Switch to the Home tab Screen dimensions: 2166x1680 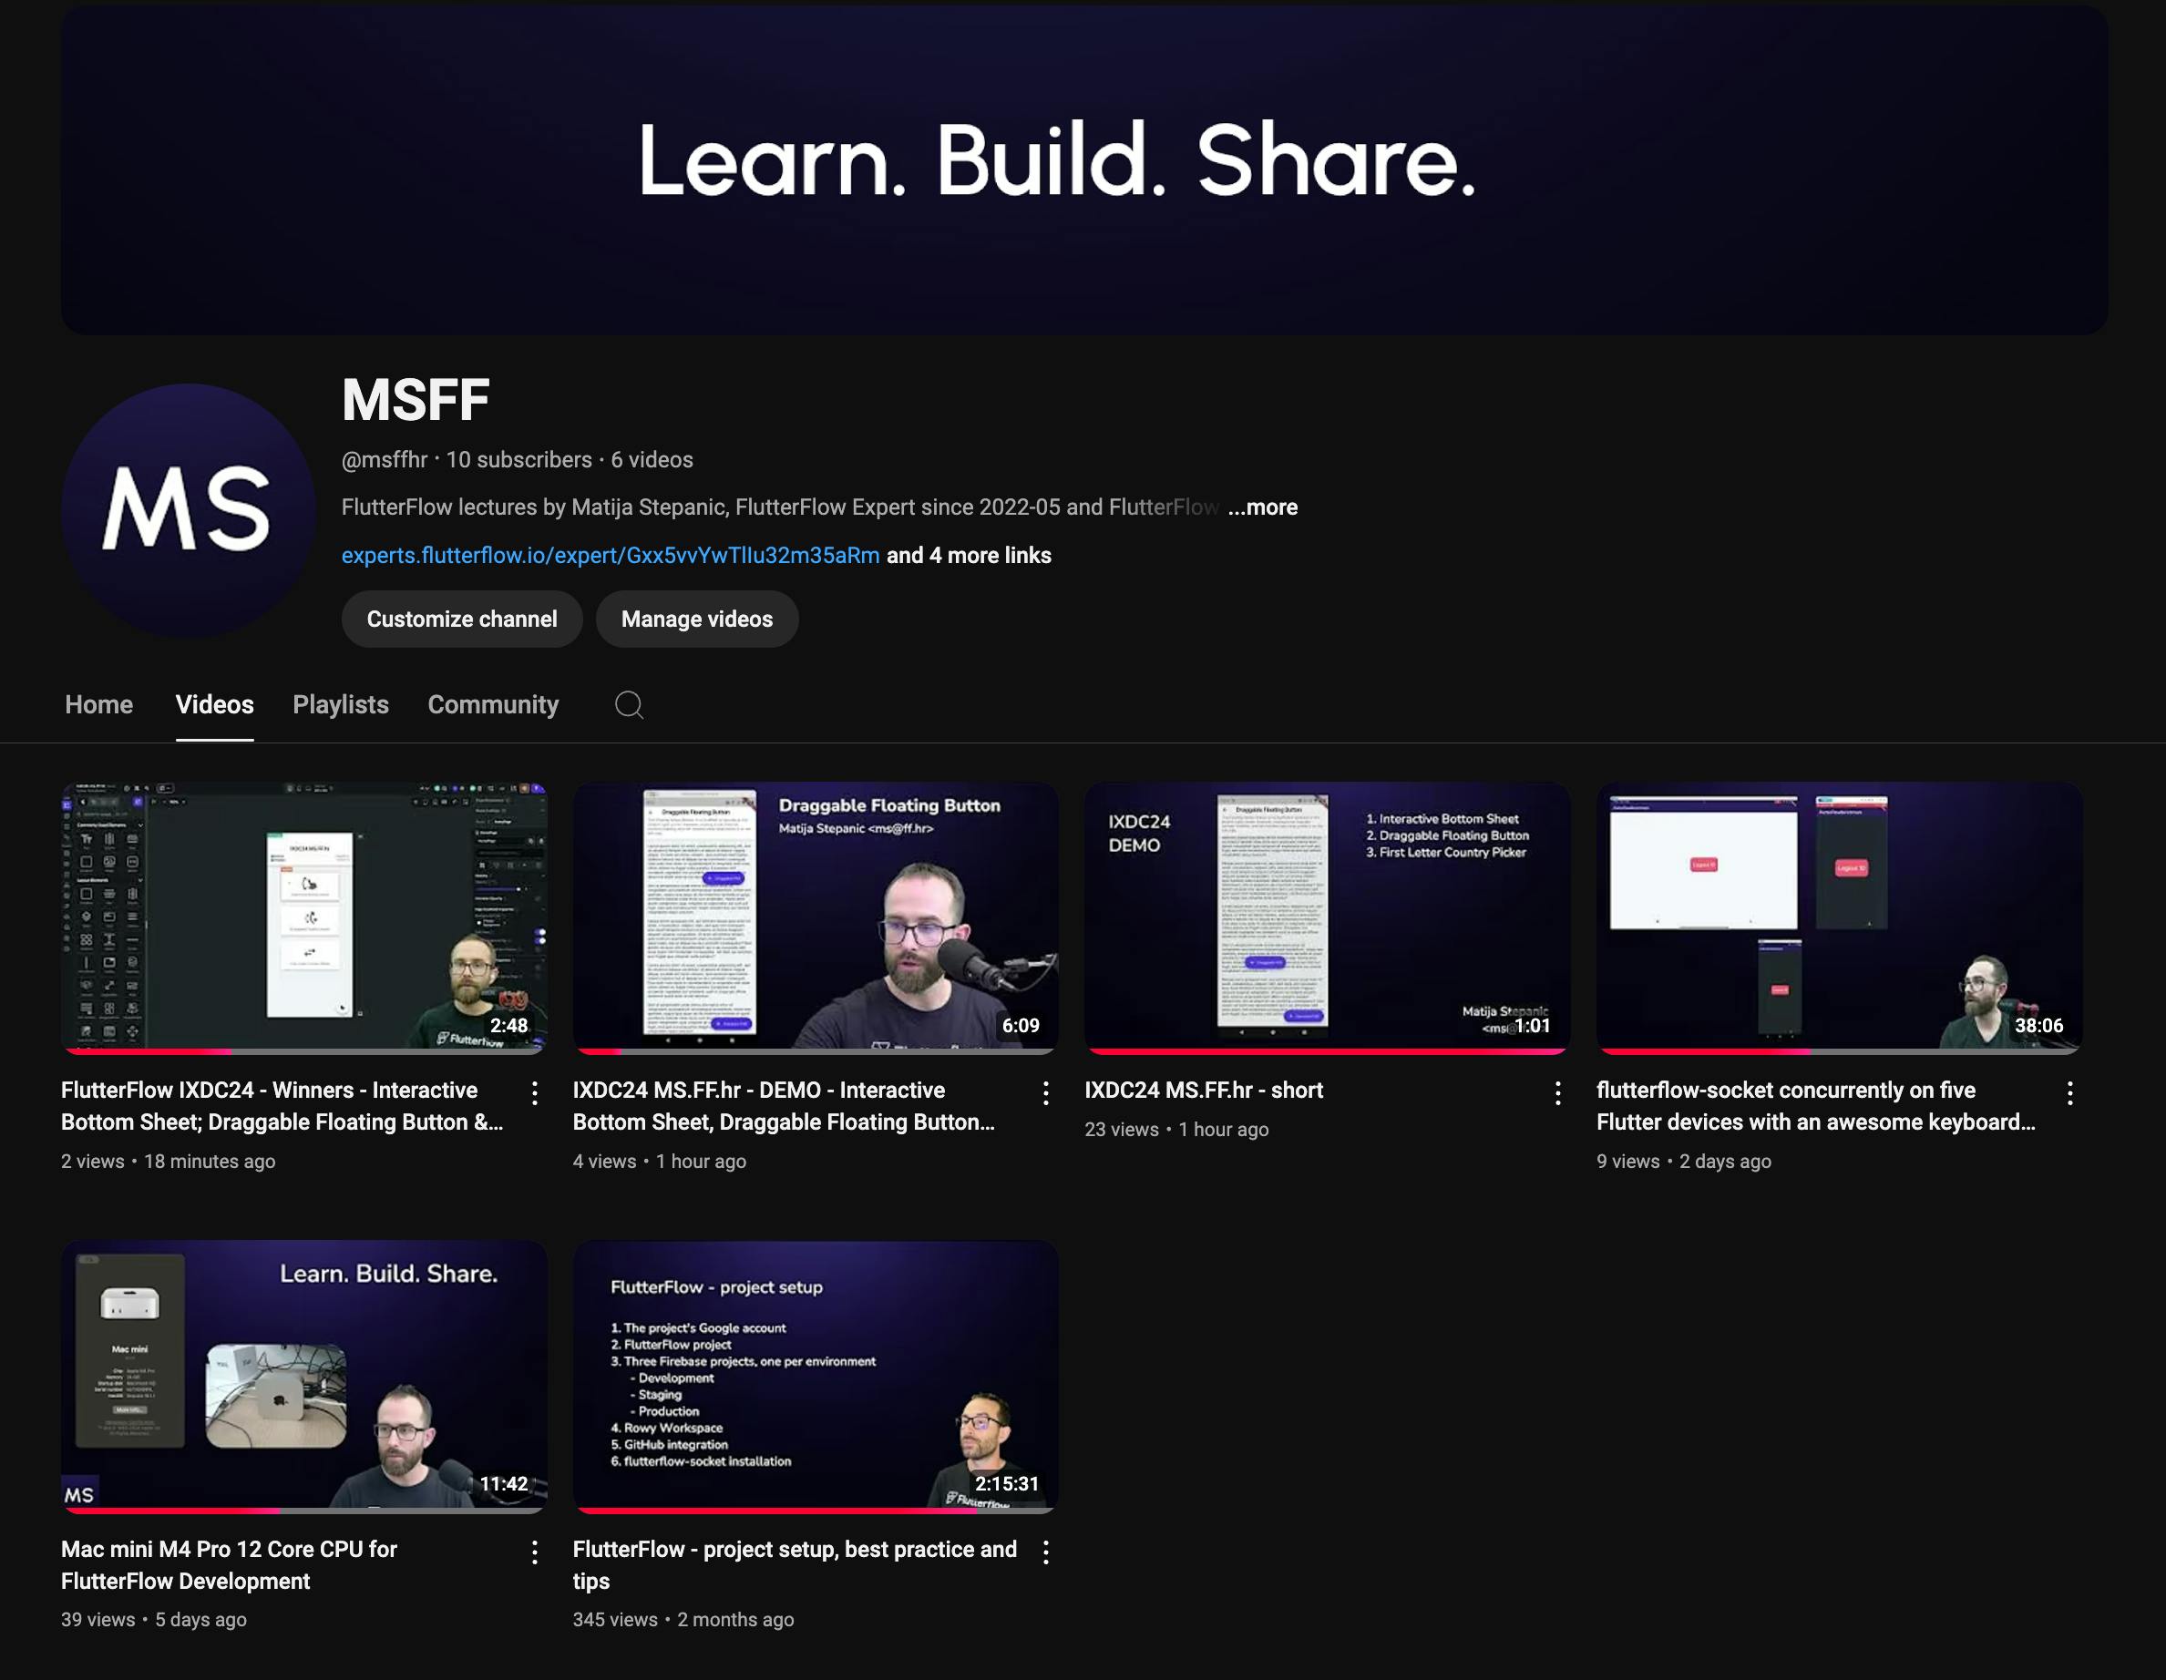point(99,704)
